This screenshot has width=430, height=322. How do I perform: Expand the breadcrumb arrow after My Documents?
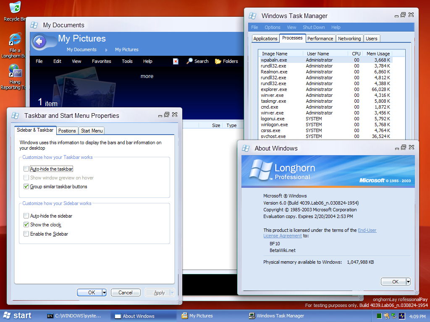pos(106,50)
